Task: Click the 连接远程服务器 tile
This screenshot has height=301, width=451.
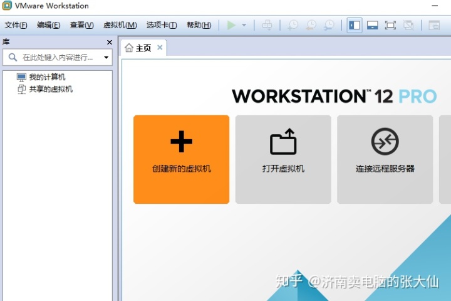Action: point(385,159)
